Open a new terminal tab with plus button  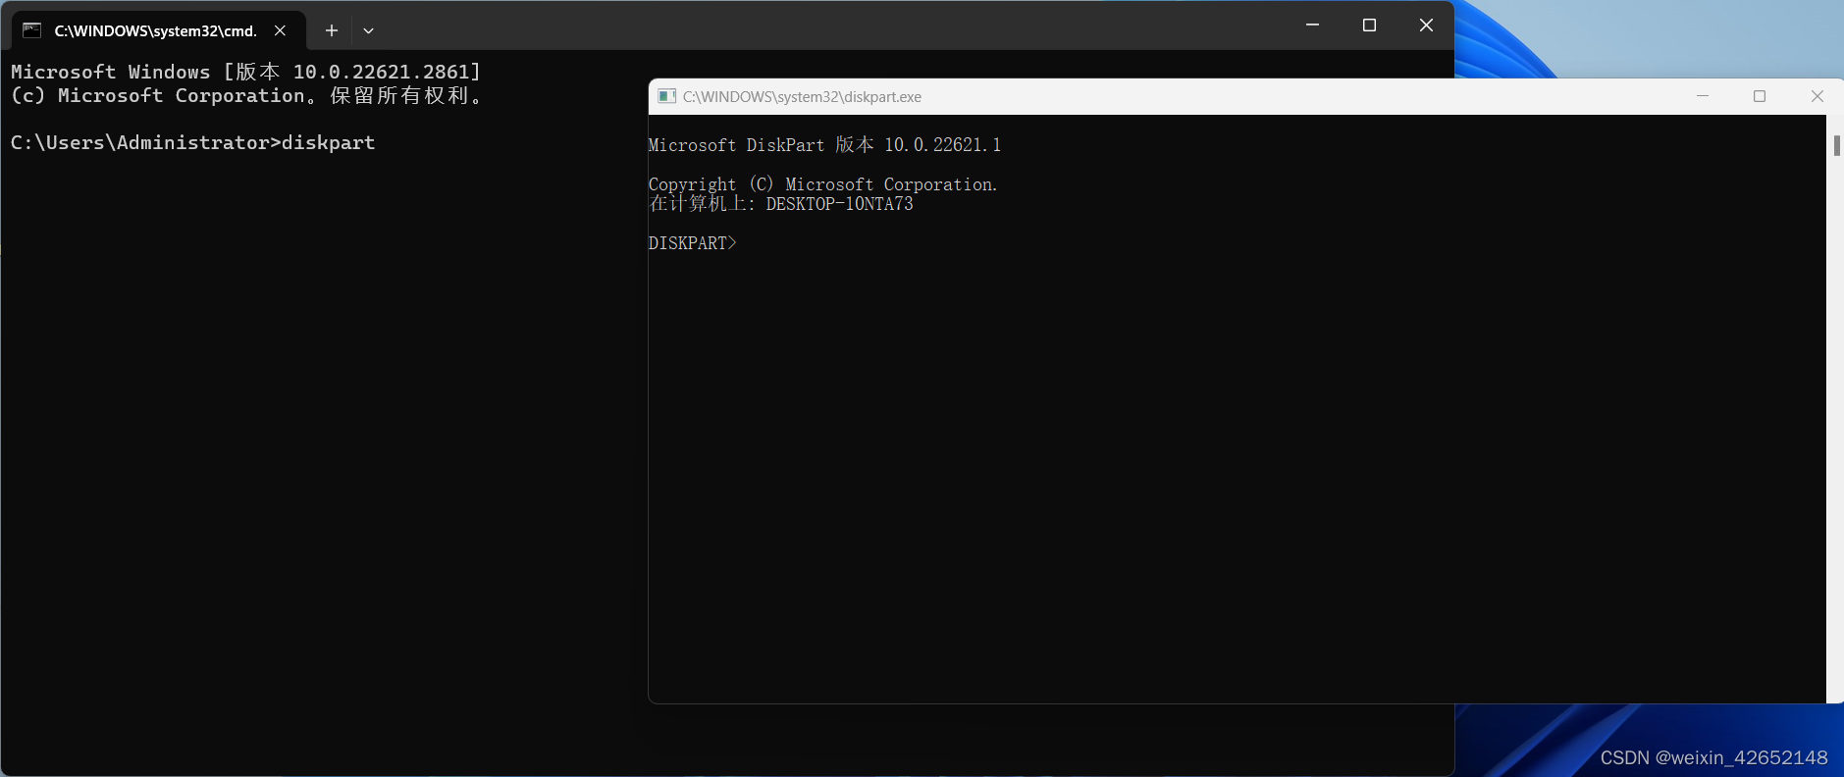tap(332, 30)
